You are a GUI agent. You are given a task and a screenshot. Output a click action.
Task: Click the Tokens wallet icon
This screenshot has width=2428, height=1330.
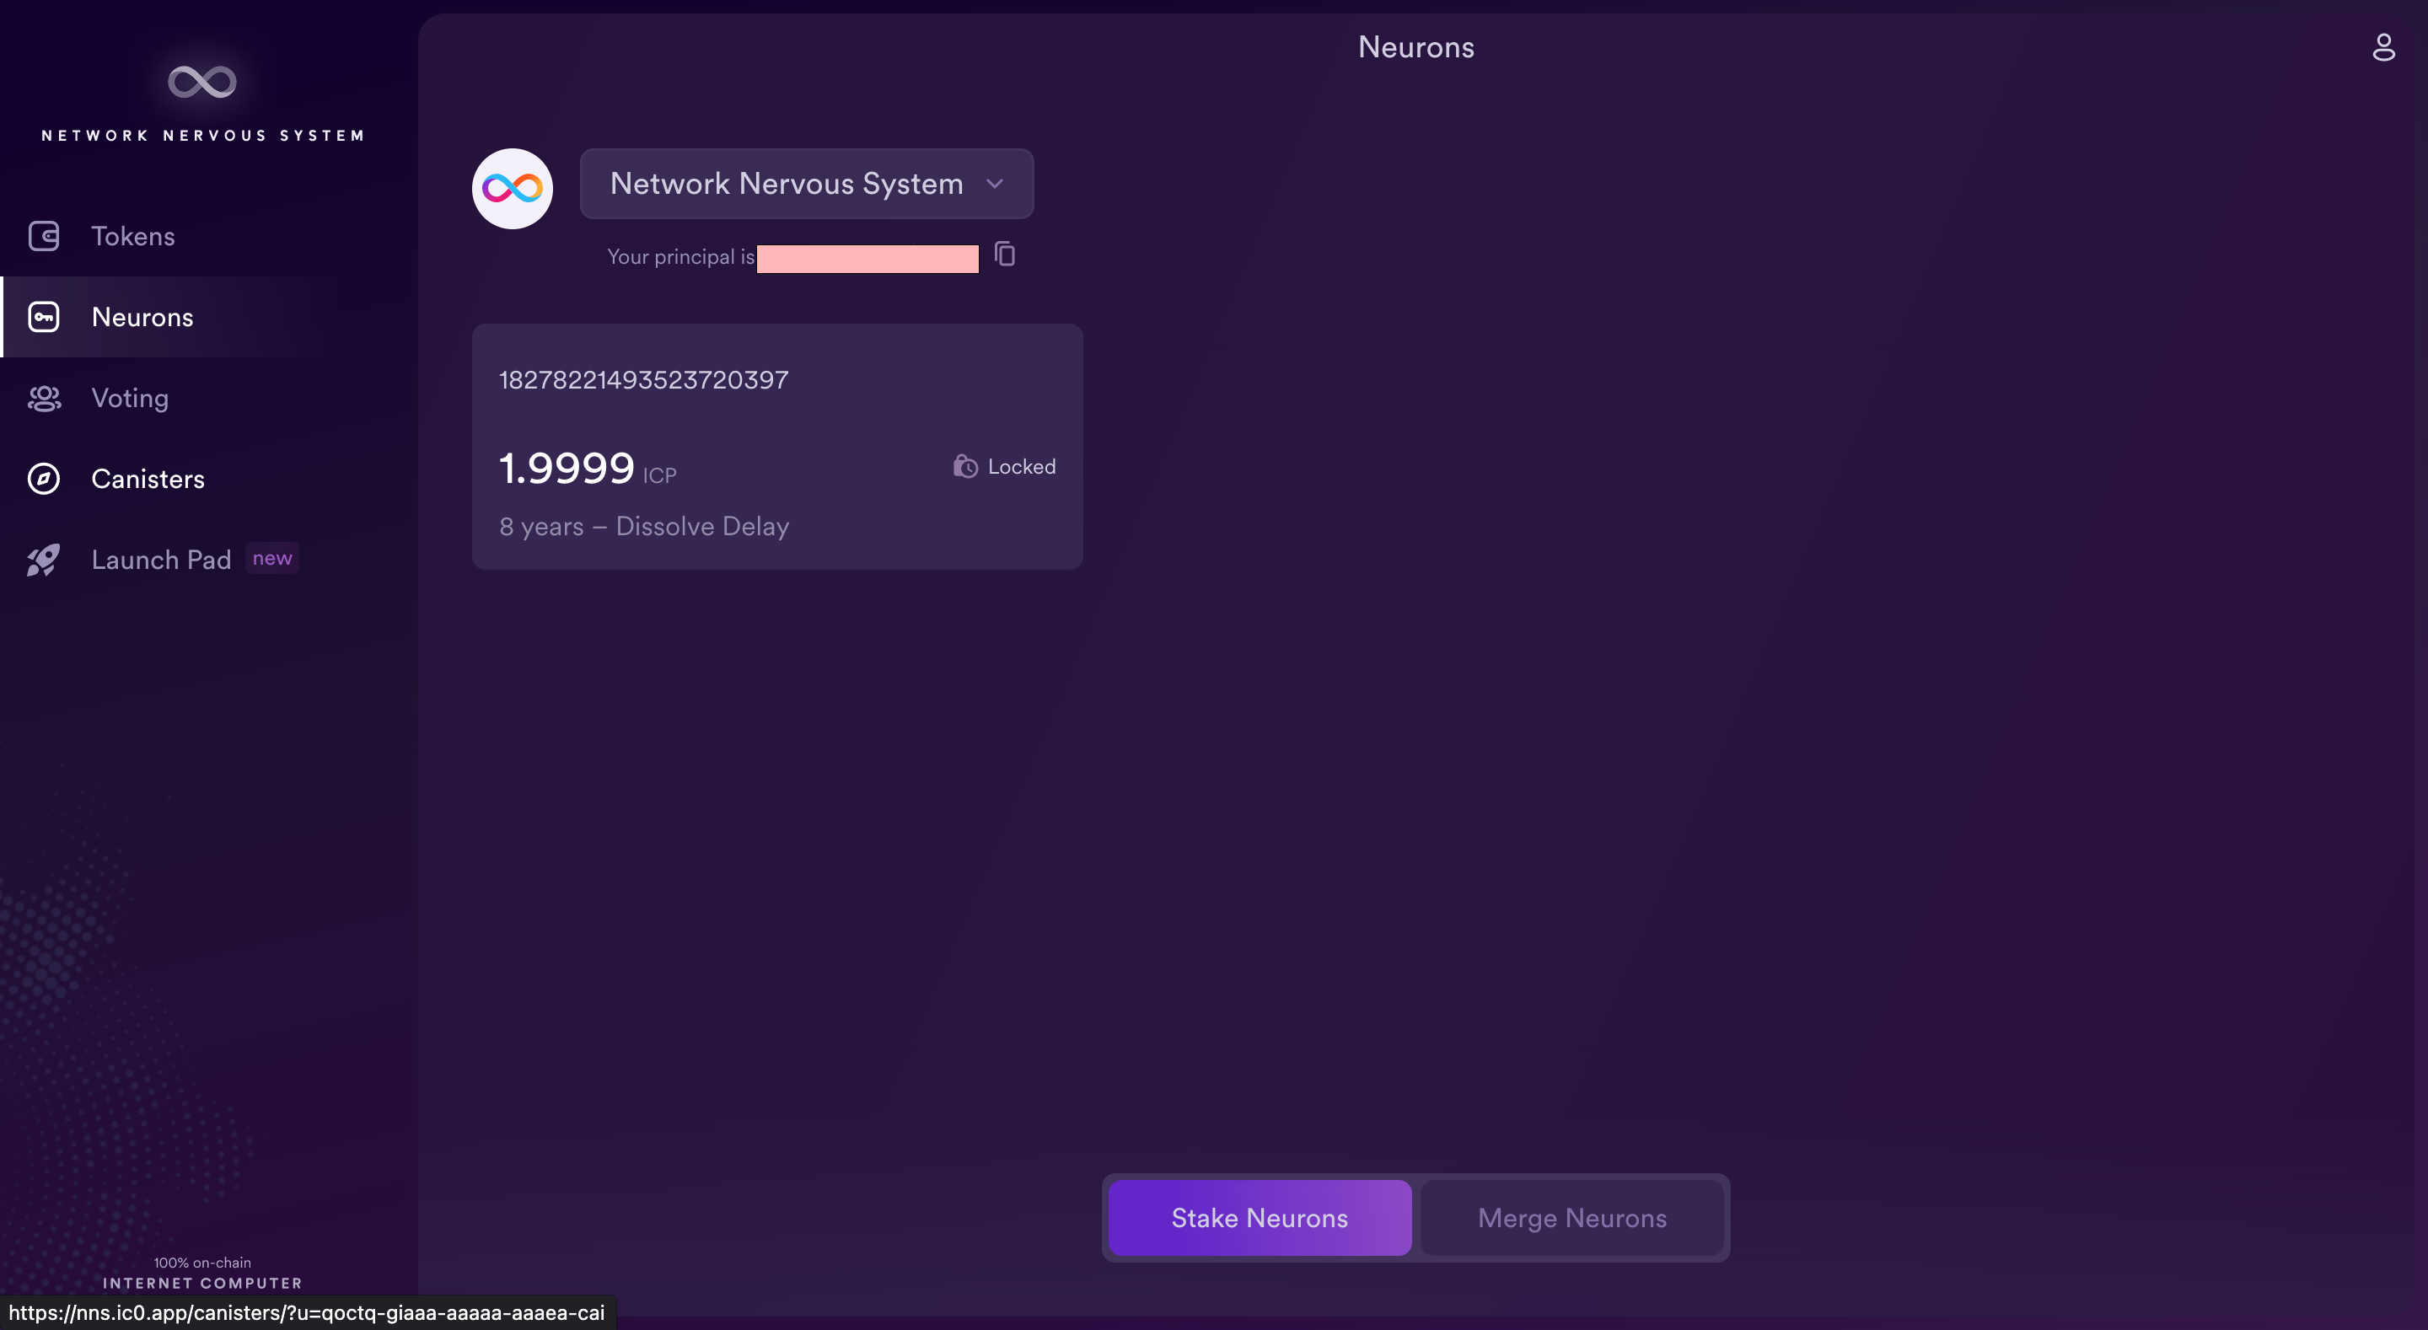click(43, 236)
